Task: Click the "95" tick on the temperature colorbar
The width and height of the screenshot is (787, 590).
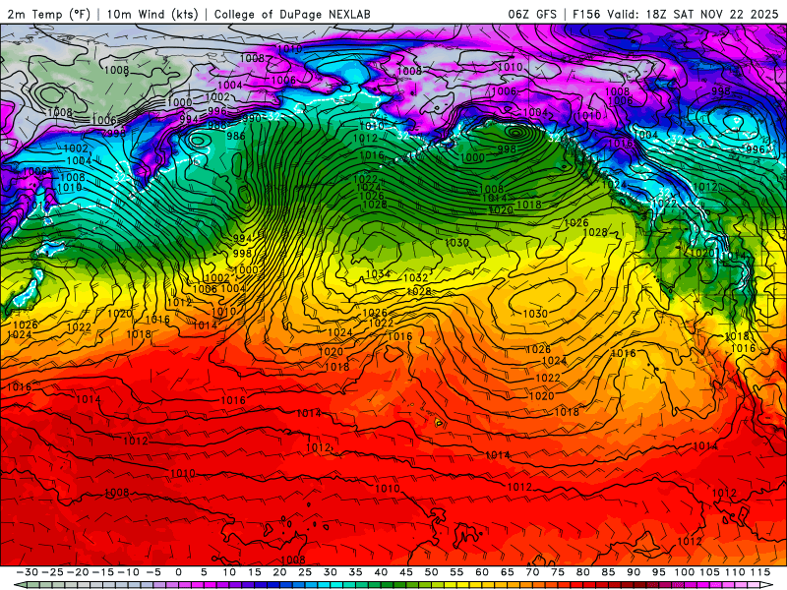Action: [x=658, y=572]
